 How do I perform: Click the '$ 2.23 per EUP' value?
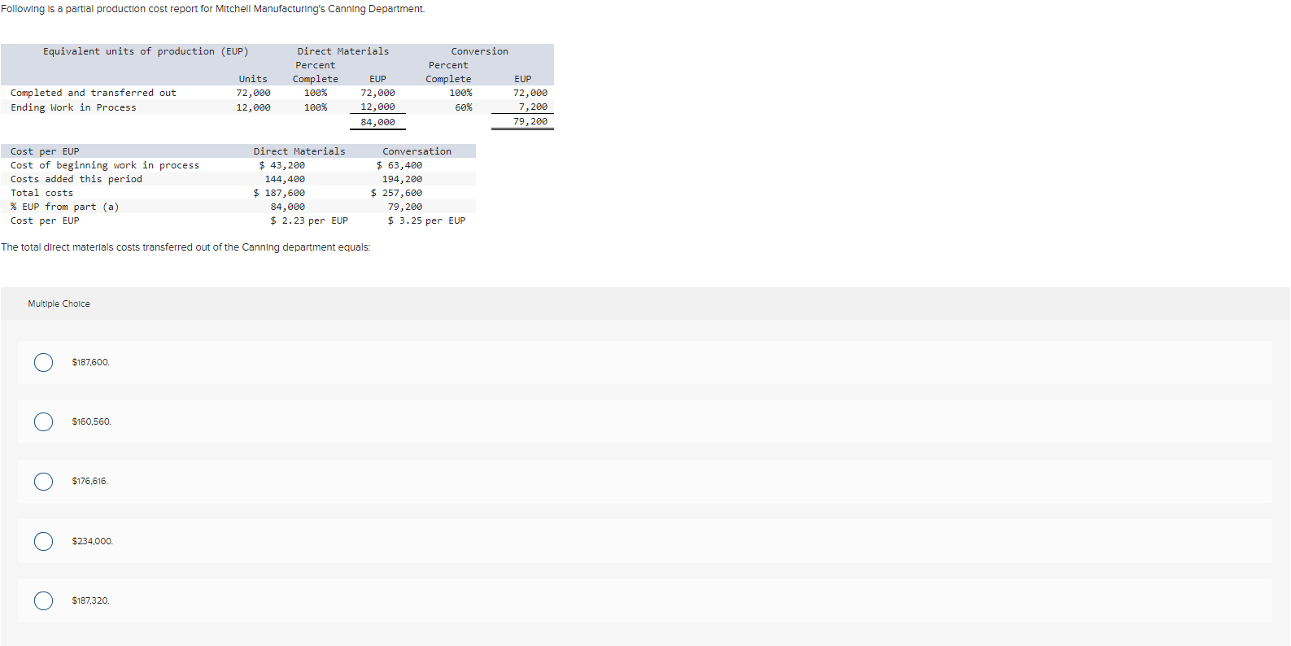tap(309, 220)
